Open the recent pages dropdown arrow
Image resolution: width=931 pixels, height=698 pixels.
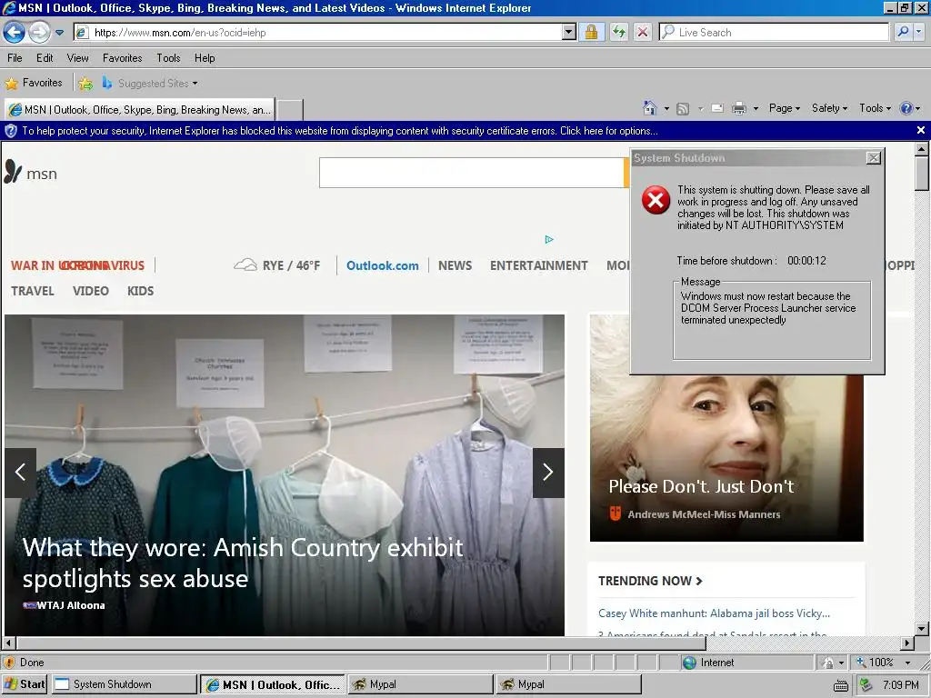59,33
